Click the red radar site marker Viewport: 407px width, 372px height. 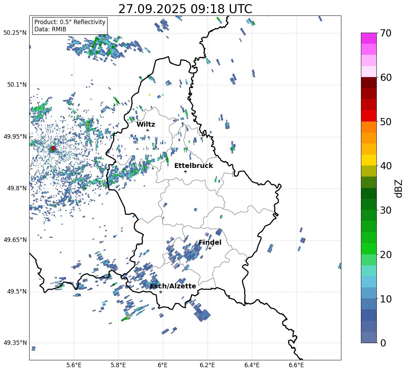tap(53, 148)
